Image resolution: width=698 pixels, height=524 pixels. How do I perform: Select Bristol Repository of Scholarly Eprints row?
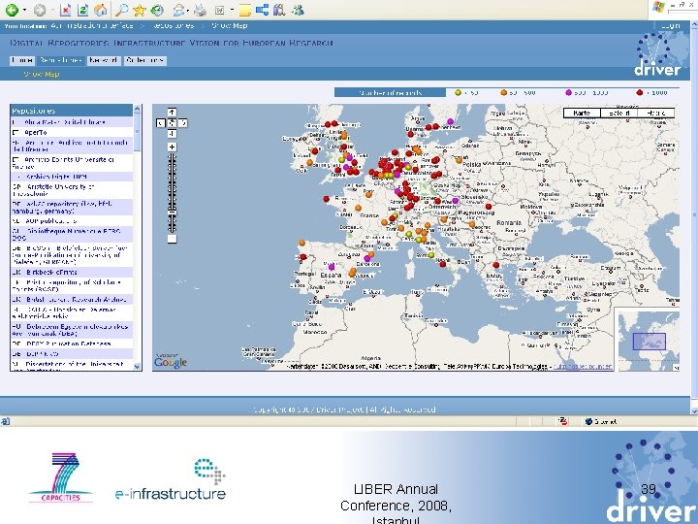pyautogui.click(x=72, y=285)
